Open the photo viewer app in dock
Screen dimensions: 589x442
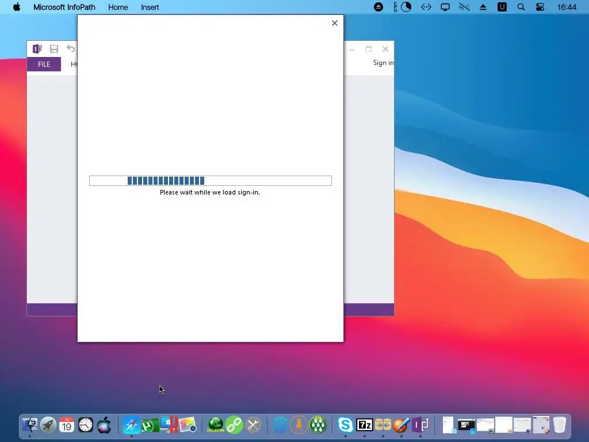click(x=188, y=425)
